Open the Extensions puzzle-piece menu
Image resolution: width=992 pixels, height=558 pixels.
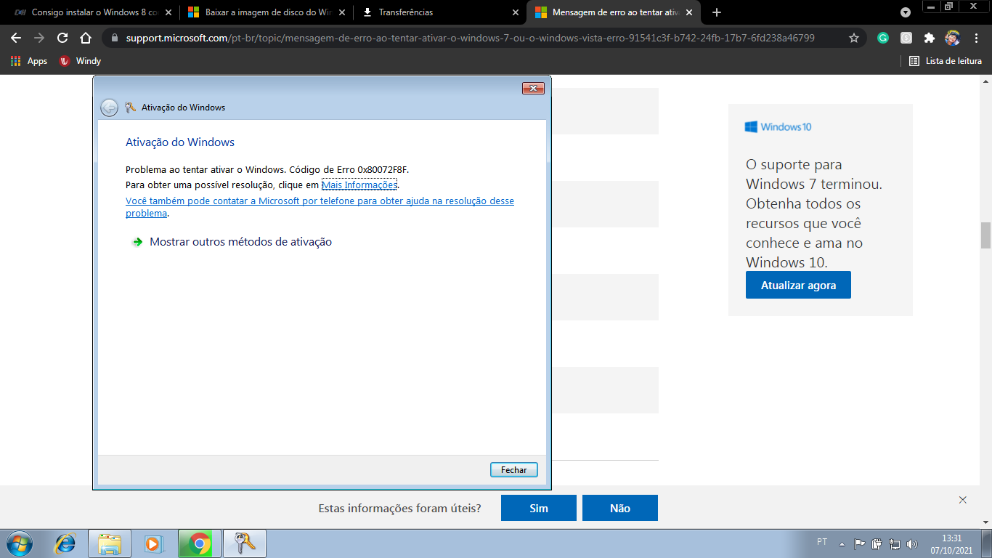point(930,38)
